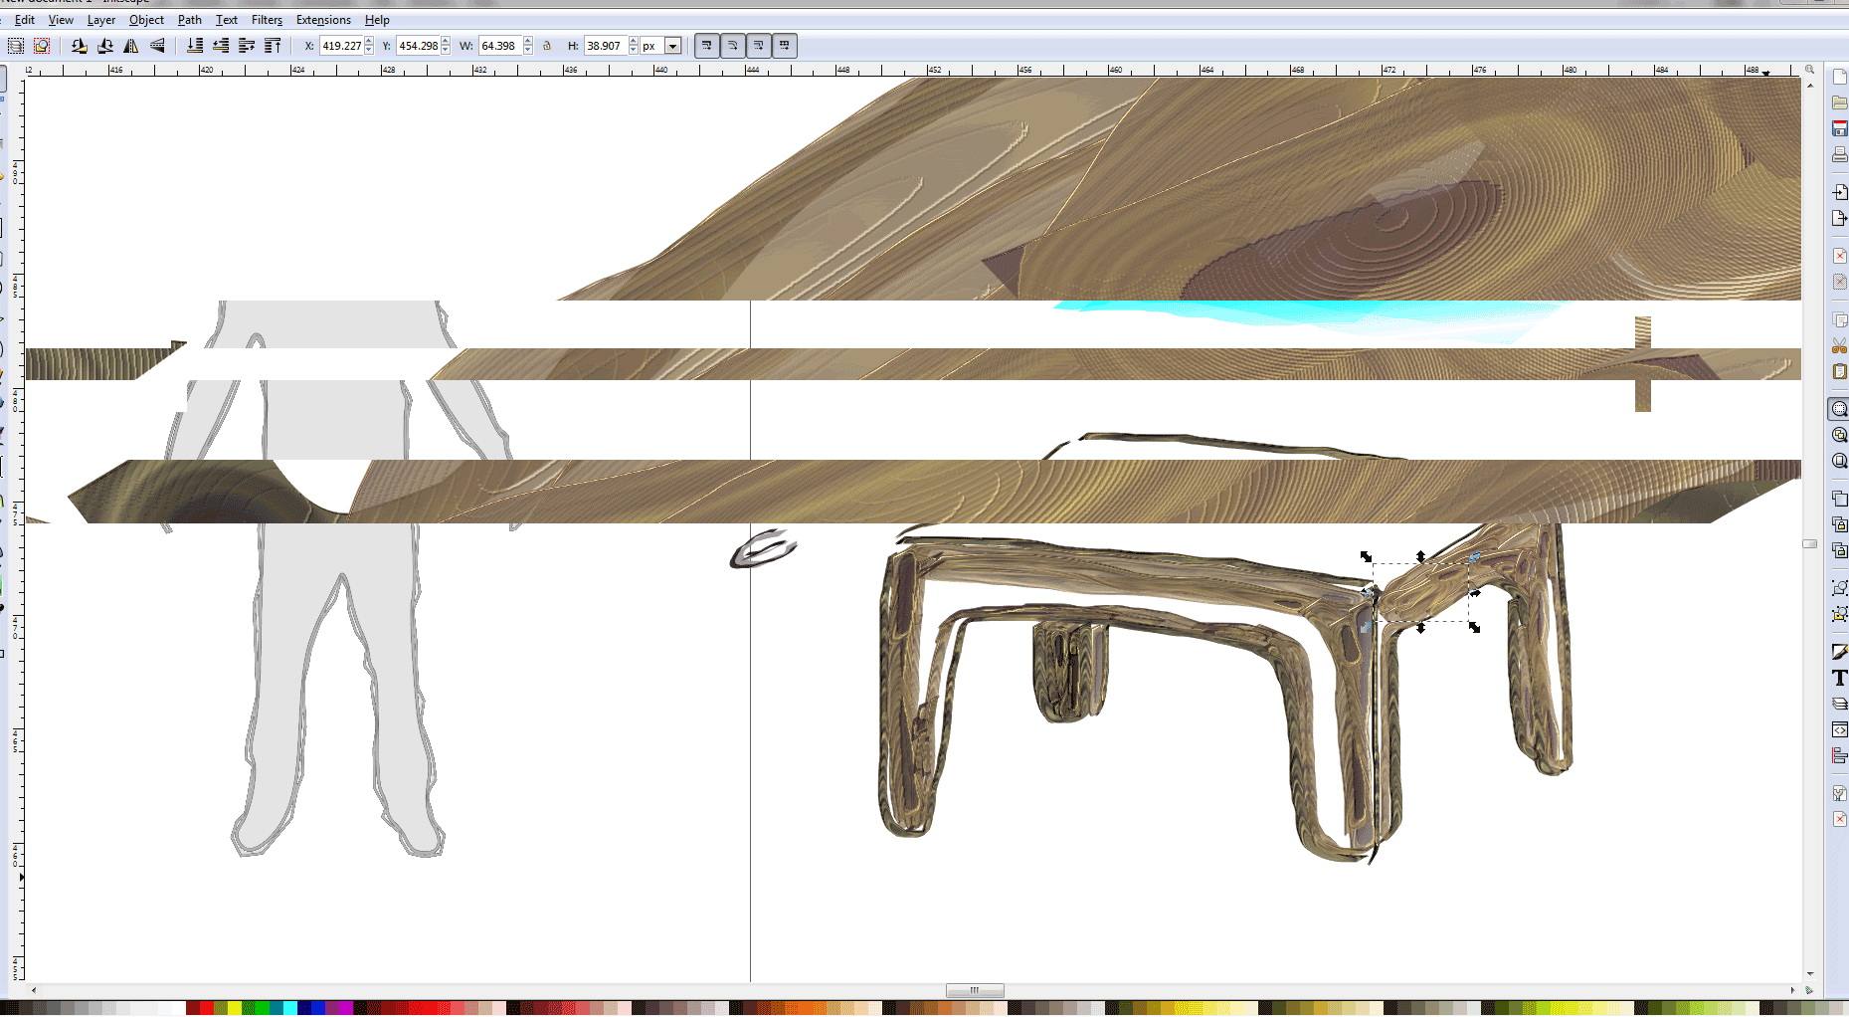Open the Extensions menu

tap(323, 20)
